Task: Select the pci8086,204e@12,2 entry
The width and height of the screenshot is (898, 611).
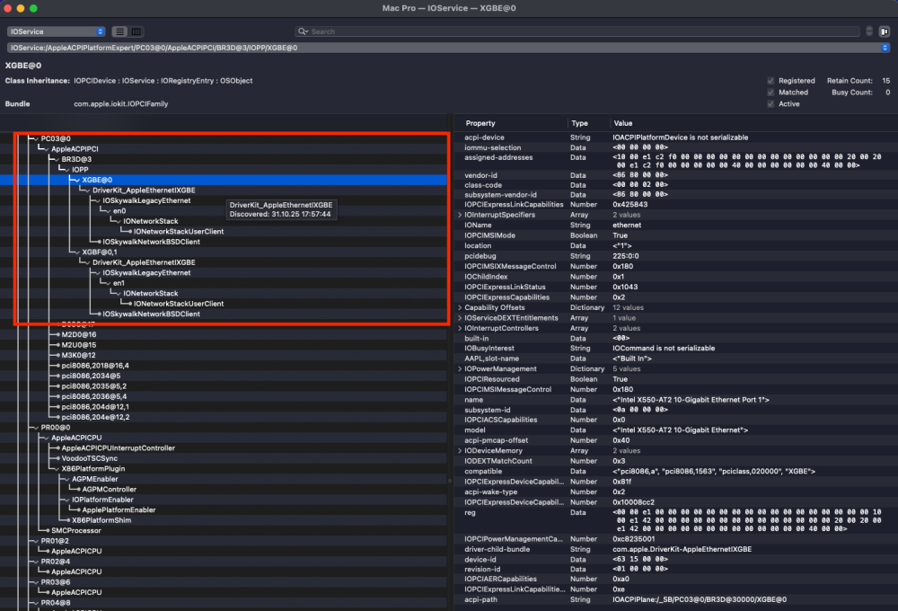Action: tap(96, 417)
